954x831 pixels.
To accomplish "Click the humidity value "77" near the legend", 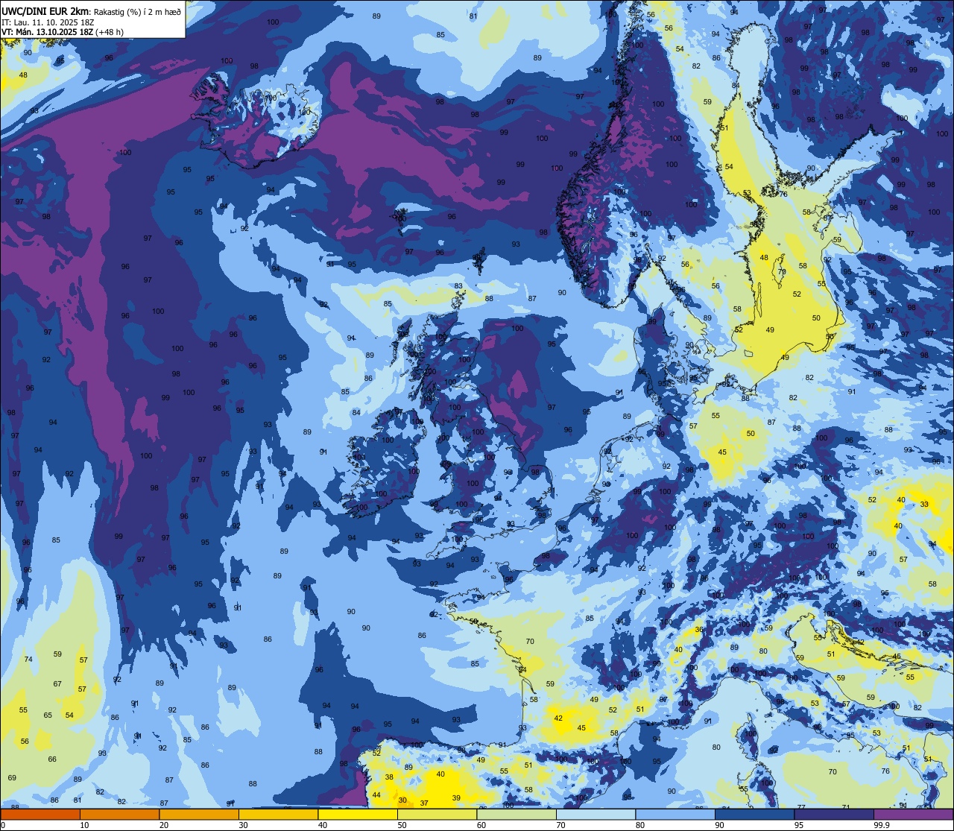I will pos(801,807).
